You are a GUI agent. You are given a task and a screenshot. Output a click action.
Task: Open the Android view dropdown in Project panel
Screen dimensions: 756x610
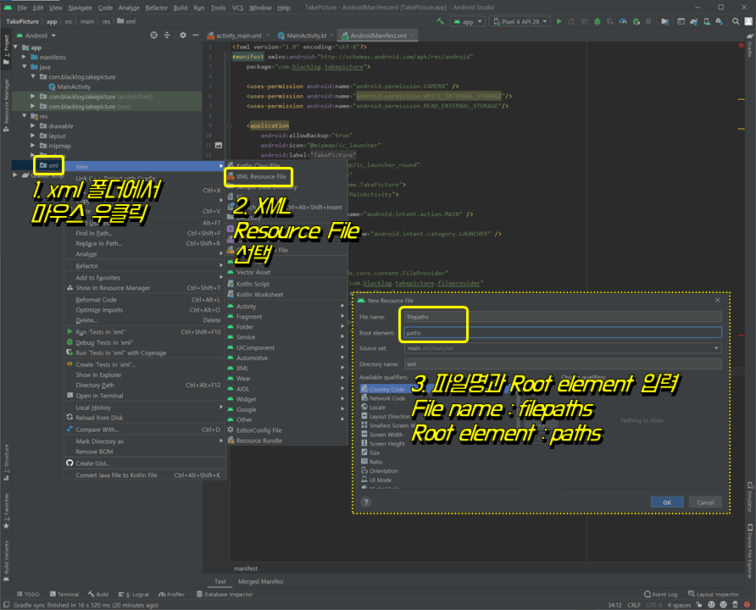click(36, 36)
